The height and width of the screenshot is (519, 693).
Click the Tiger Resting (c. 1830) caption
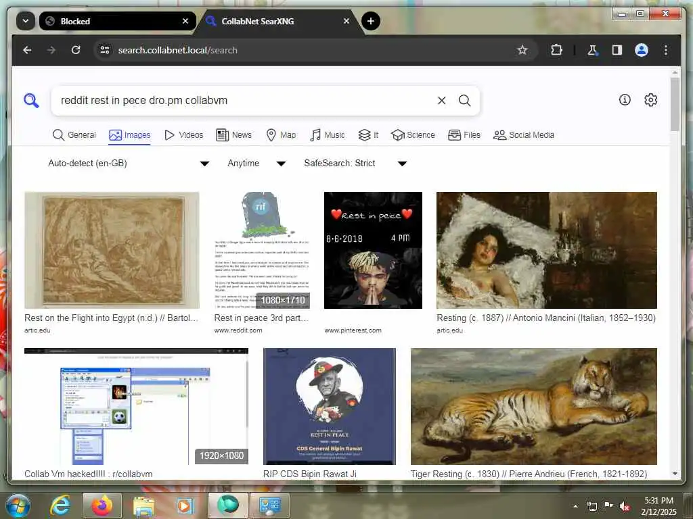pos(529,474)
